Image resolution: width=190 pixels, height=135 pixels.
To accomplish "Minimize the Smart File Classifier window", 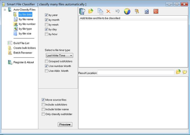I will point(169,4).
